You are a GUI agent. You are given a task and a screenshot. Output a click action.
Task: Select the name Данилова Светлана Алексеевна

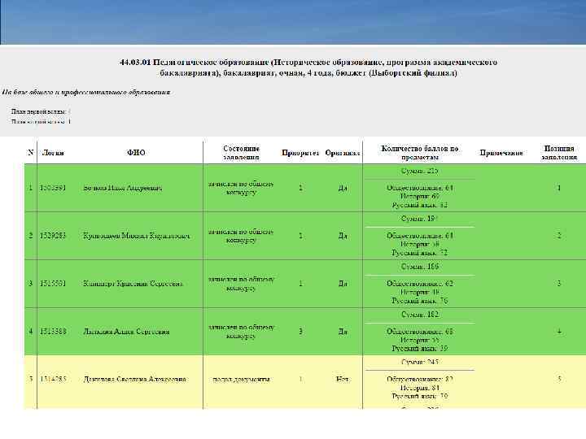pos(134,380)
